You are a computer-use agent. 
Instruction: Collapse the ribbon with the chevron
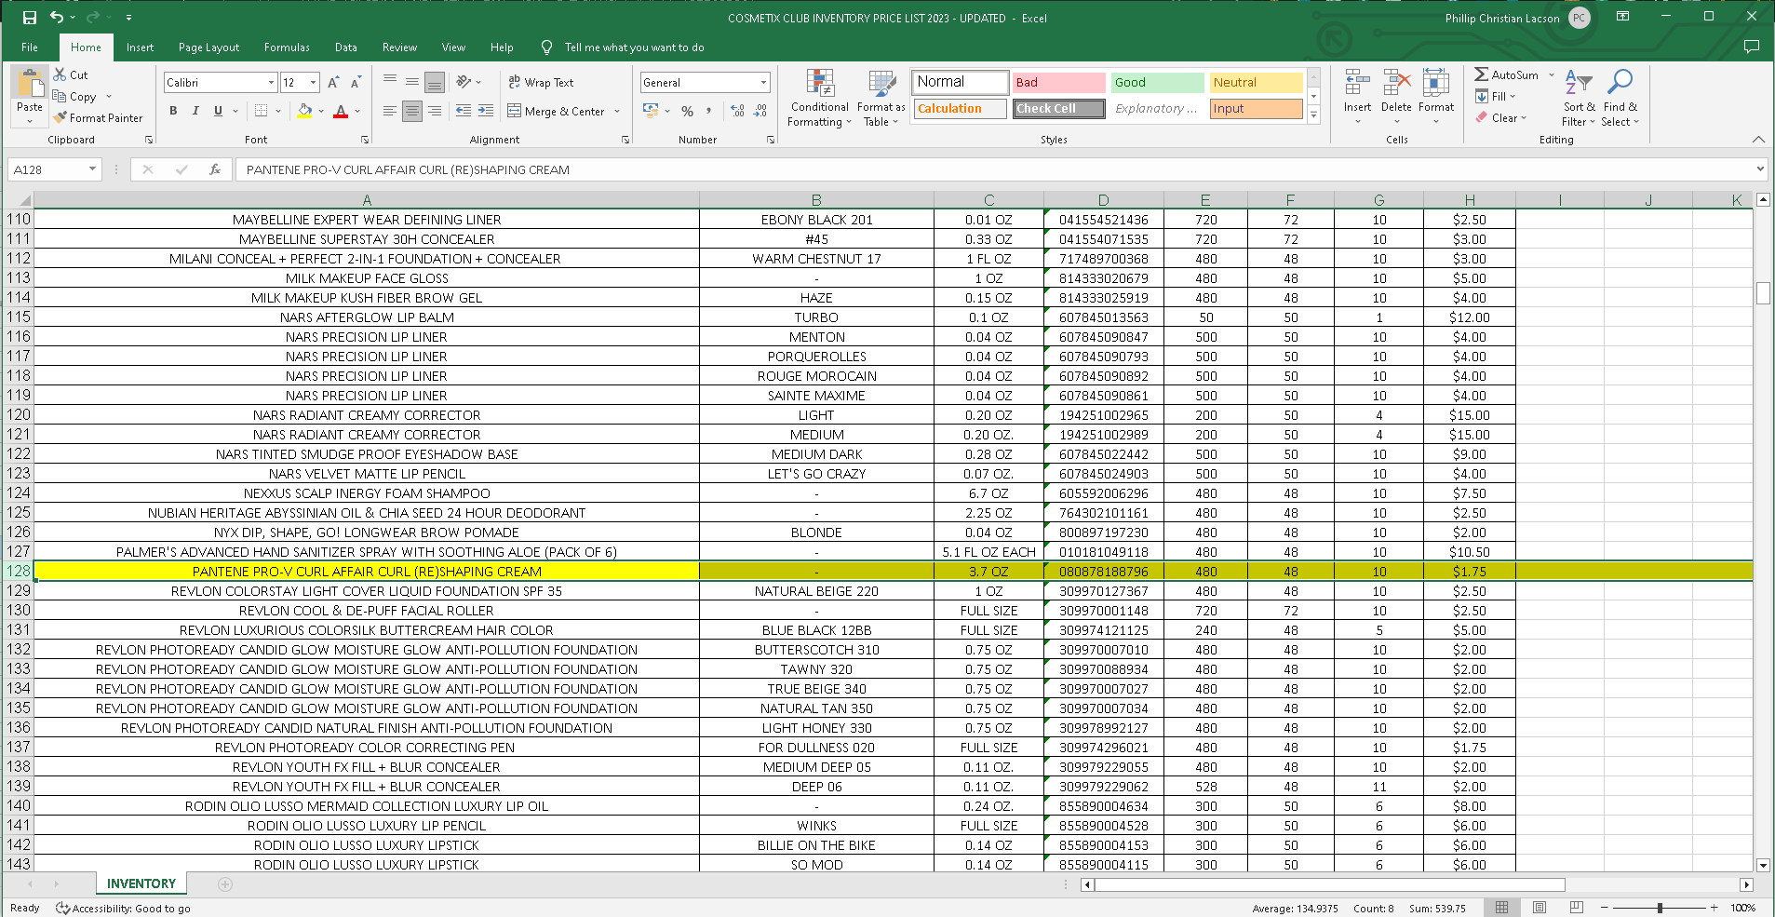pyautogui.click(x=1758, y=140)
